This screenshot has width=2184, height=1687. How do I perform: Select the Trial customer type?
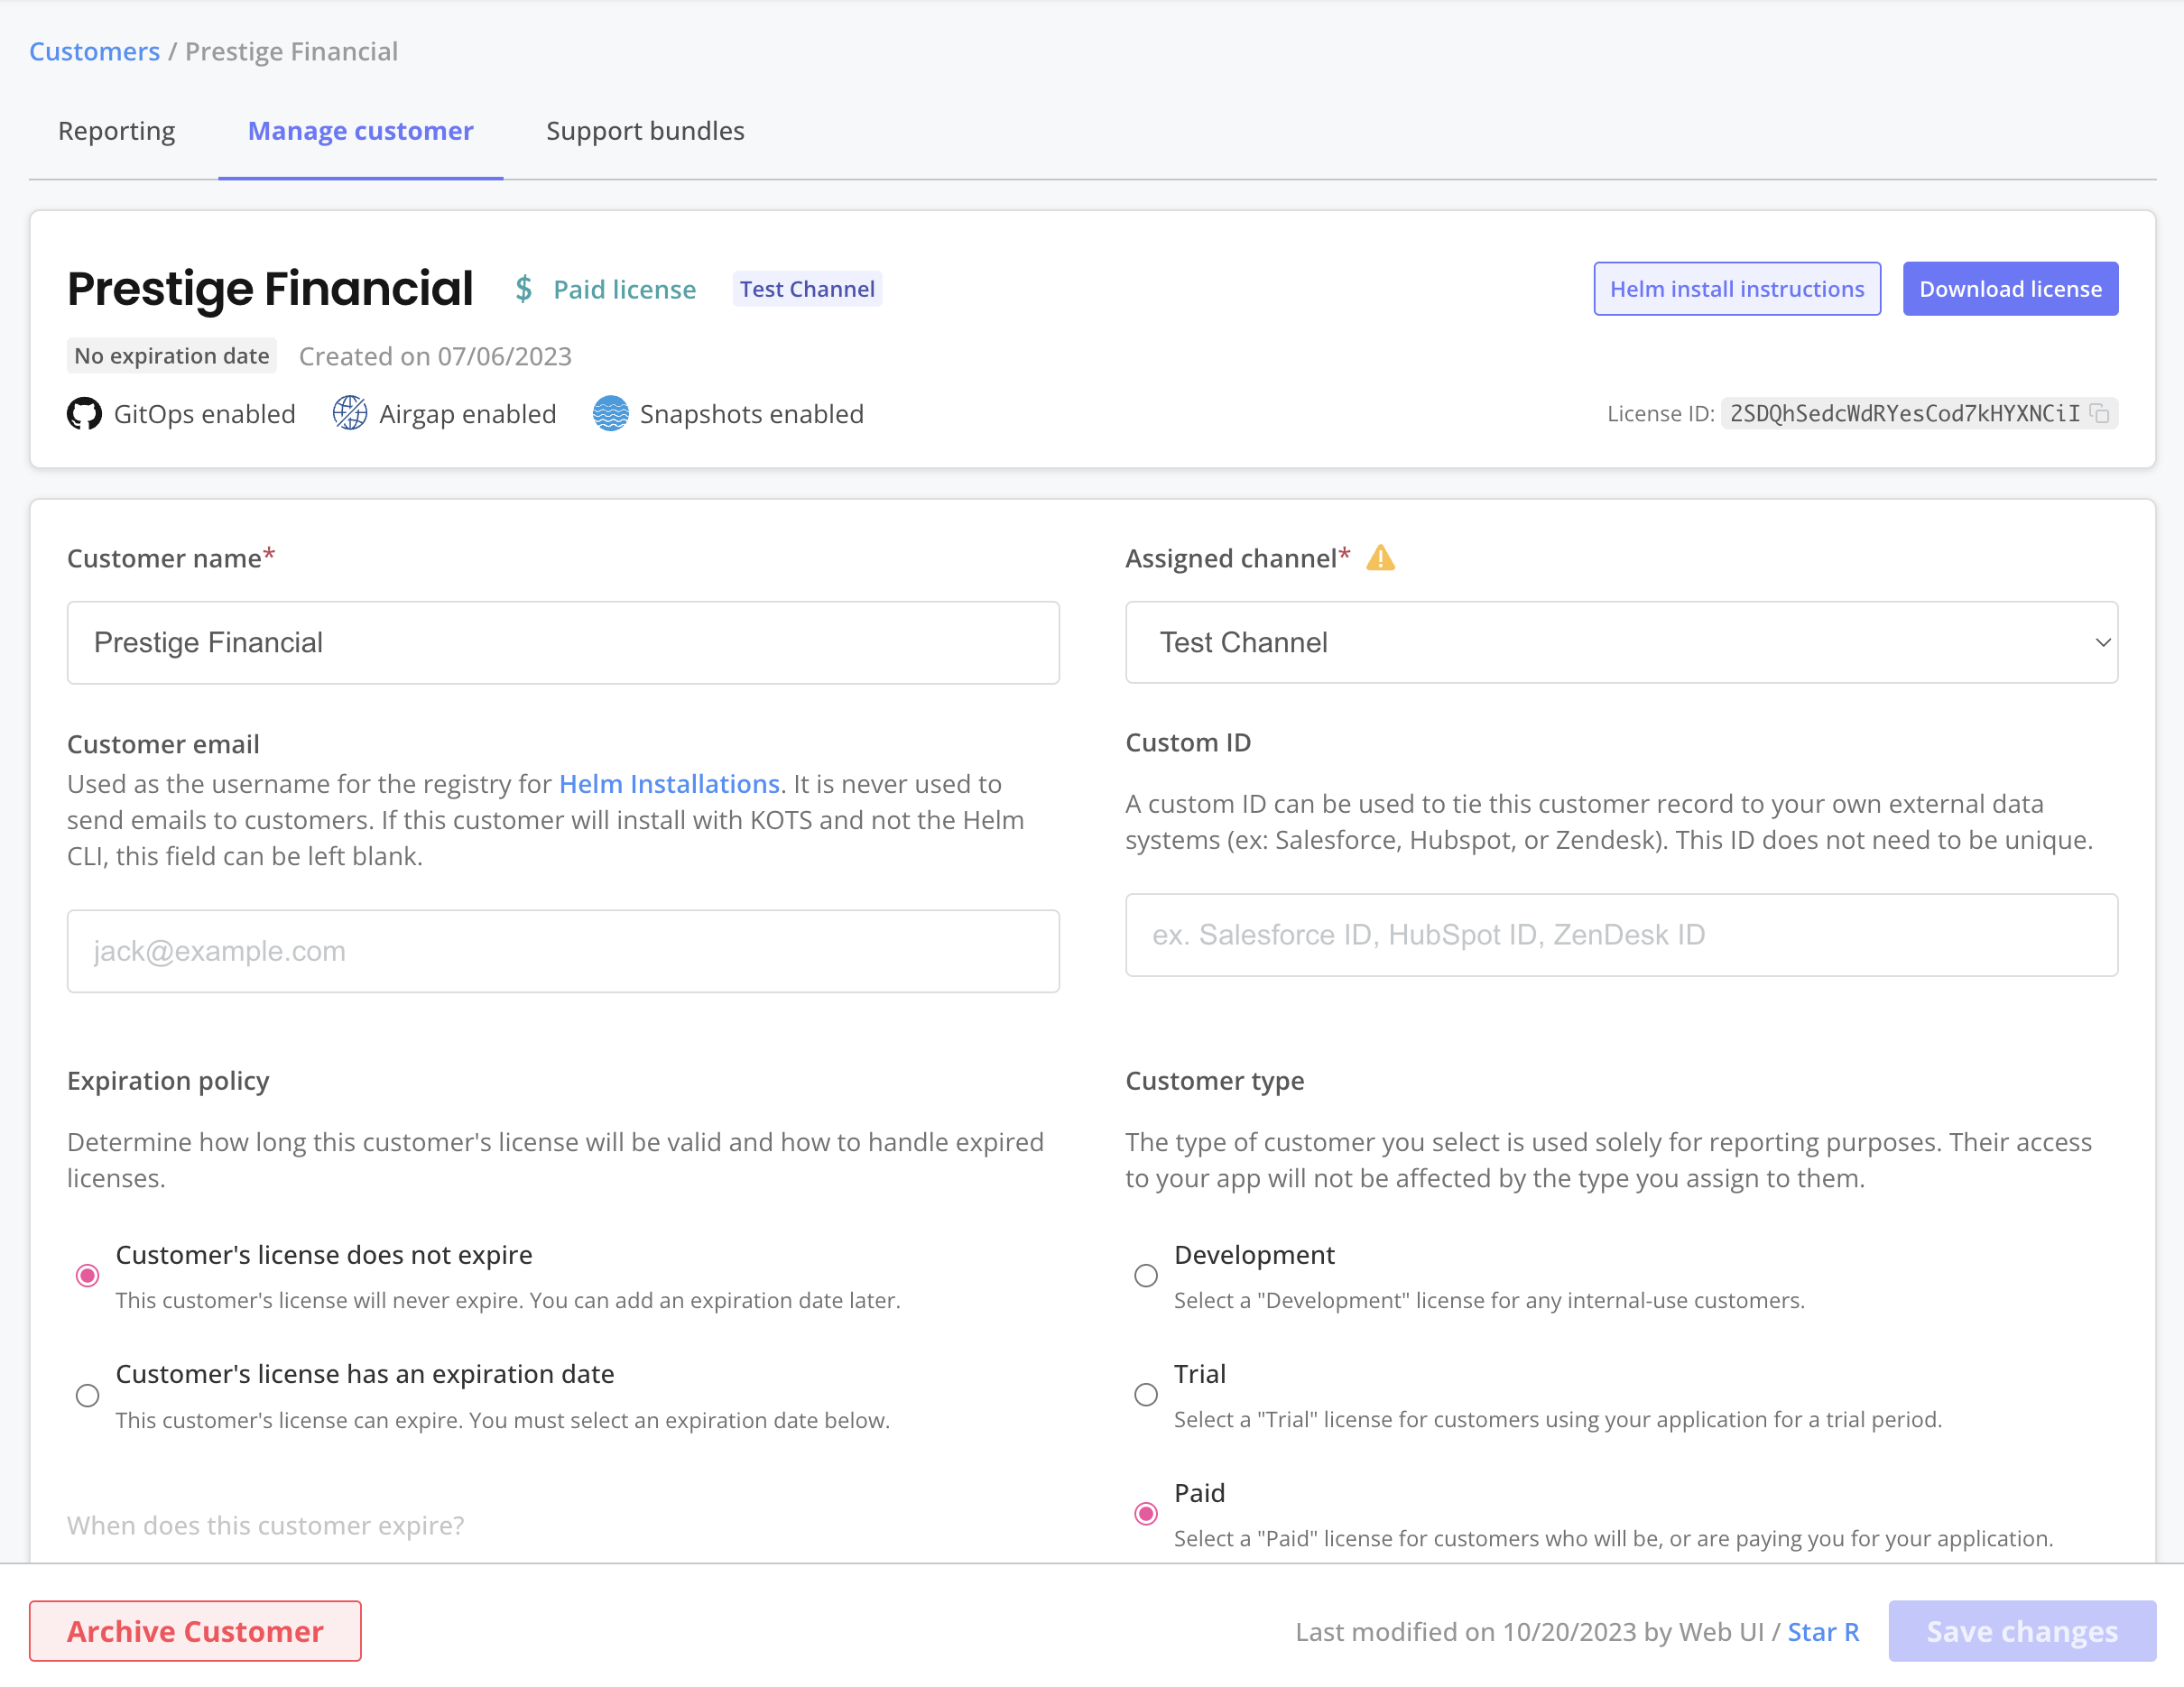1146,1396
